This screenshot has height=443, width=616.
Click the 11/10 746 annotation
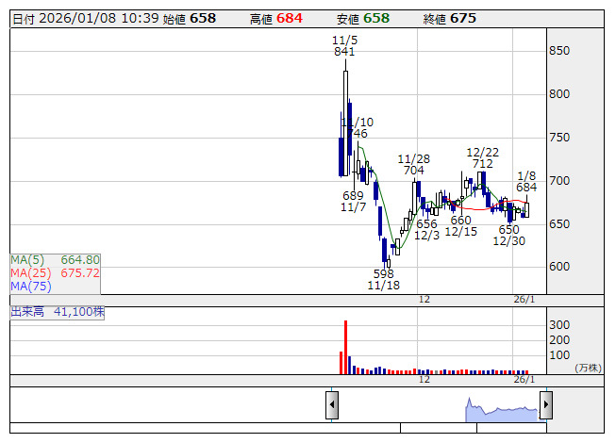[358, 128]
